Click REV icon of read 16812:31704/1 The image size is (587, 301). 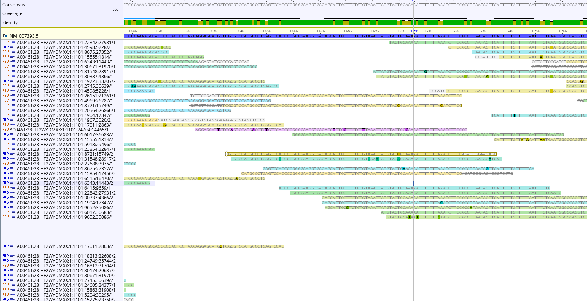(x=6, y=266)
